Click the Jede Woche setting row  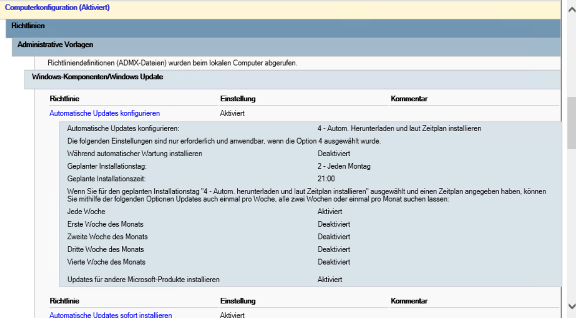pyautogui.click(x=310, y=212)
